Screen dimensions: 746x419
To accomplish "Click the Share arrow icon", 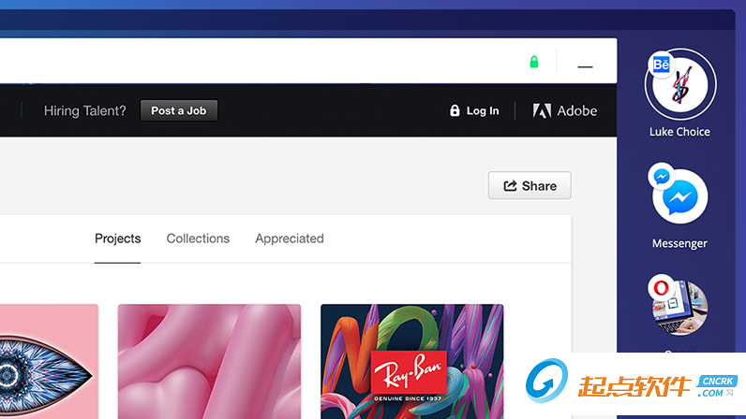I will 510,186.
